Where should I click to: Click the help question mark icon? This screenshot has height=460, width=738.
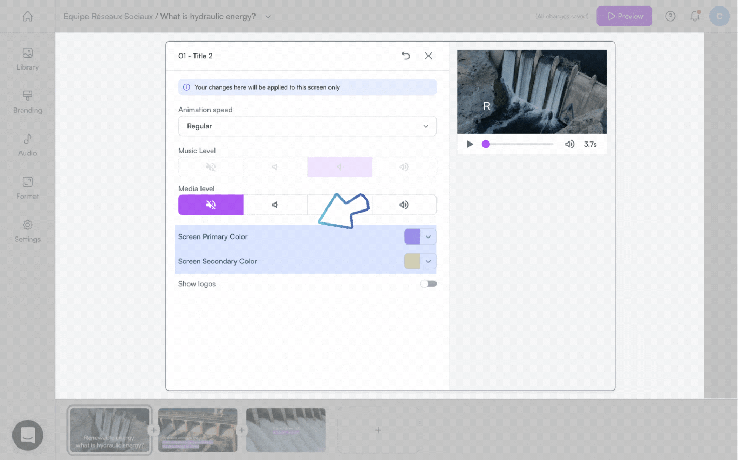pyautogui.click(x=670, y=16)
